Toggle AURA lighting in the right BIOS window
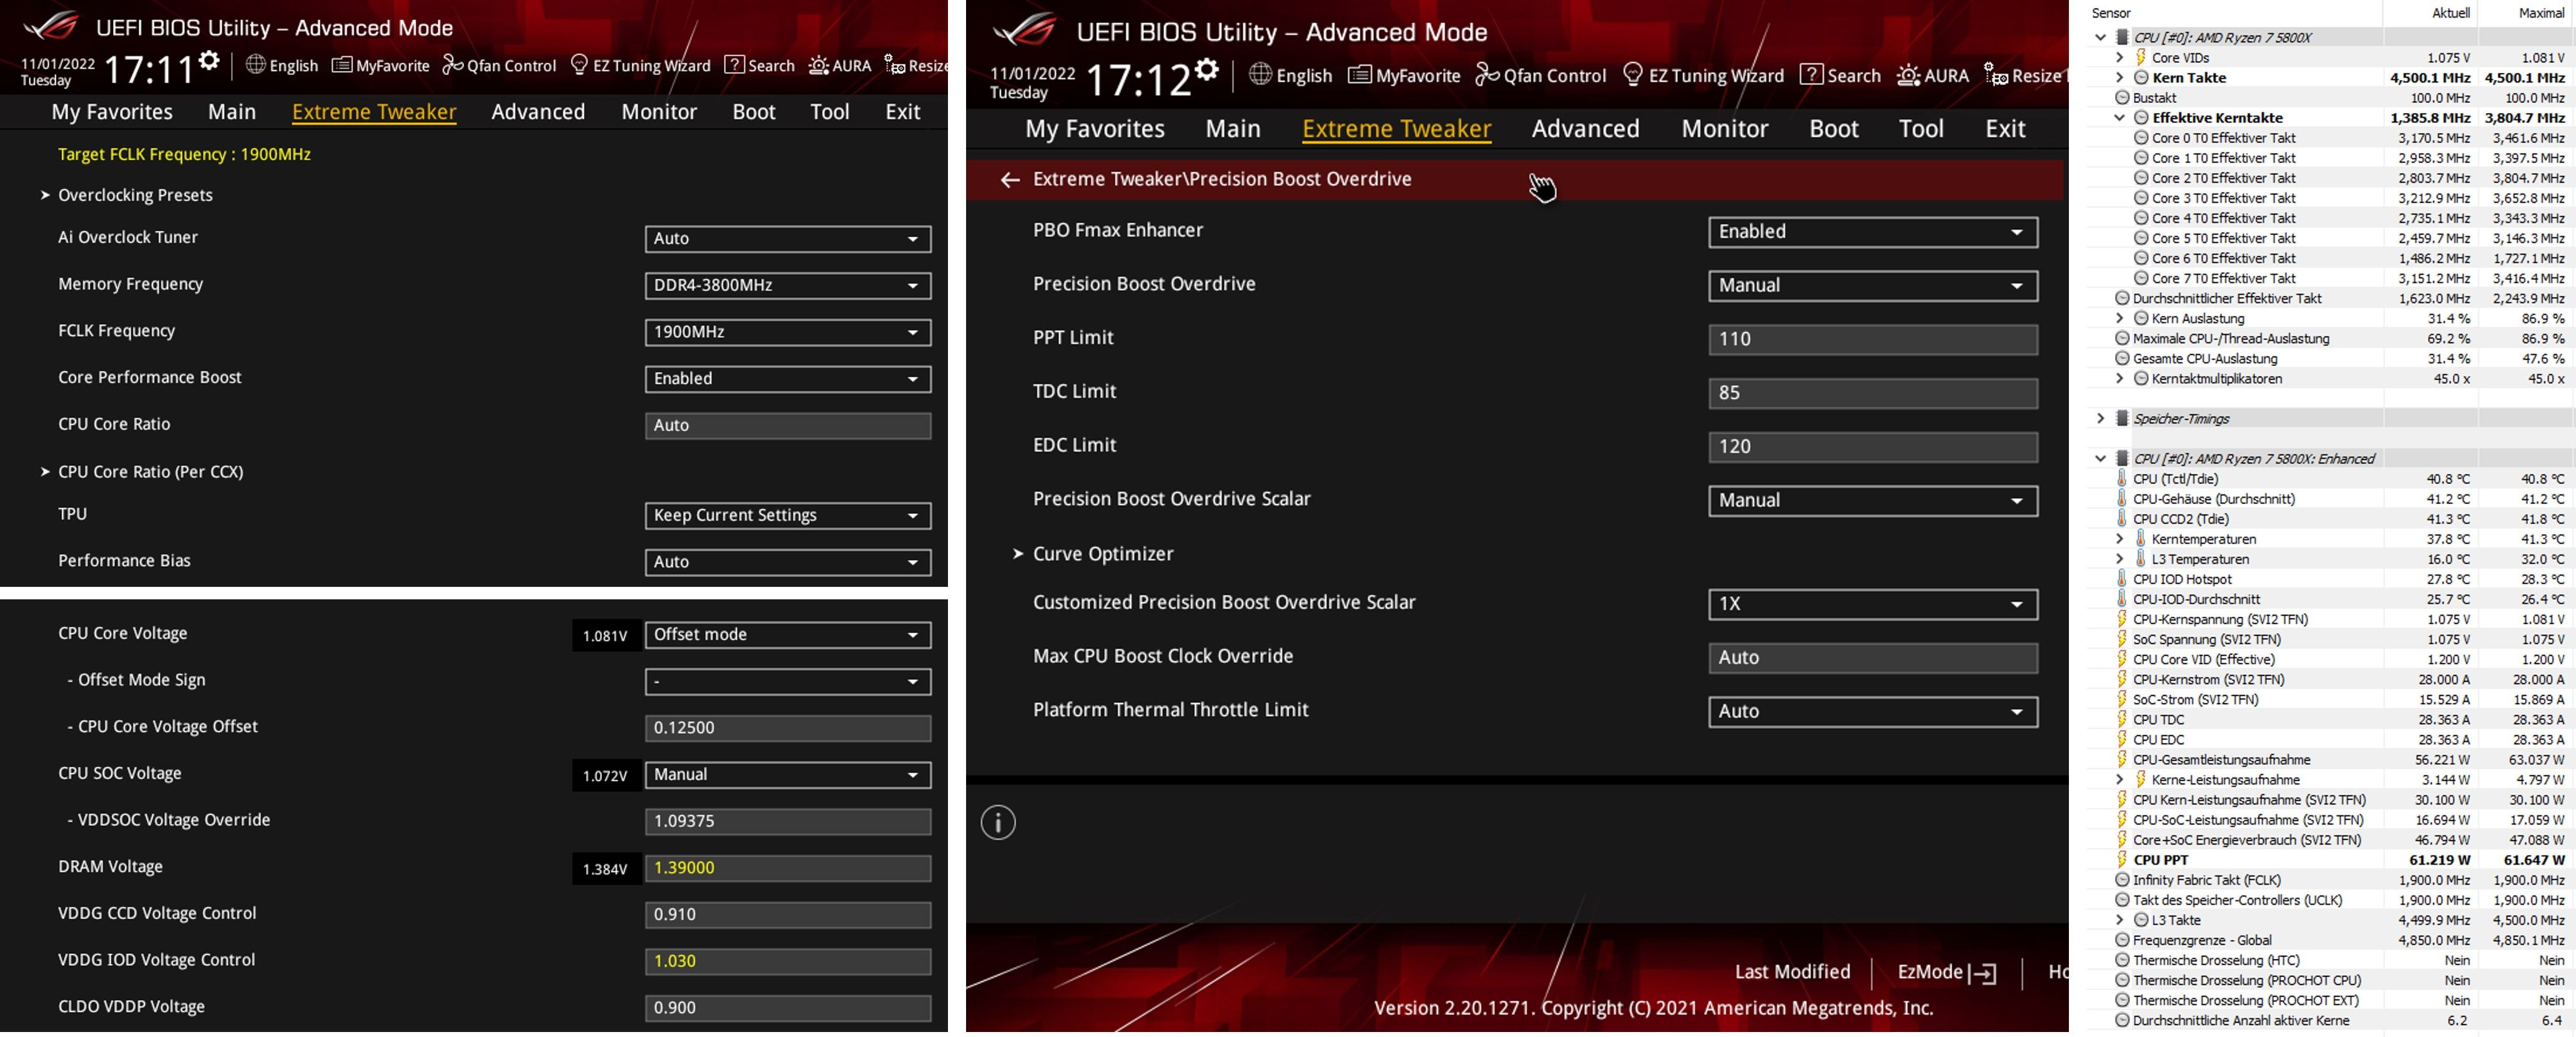The image size is (2576, 1037). point(1933,76)
